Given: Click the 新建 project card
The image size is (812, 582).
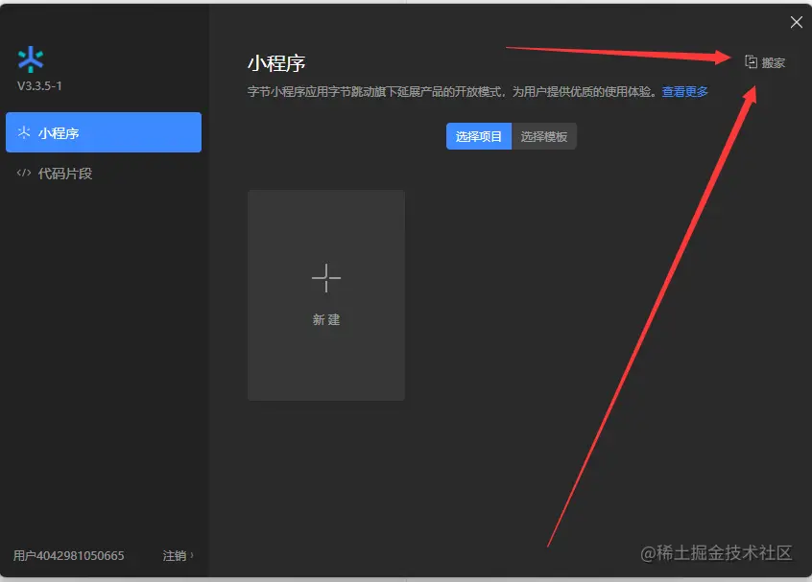Looking at the screenshot, I should click(326, 295).
